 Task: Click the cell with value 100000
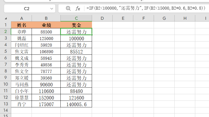pos(76,38)
